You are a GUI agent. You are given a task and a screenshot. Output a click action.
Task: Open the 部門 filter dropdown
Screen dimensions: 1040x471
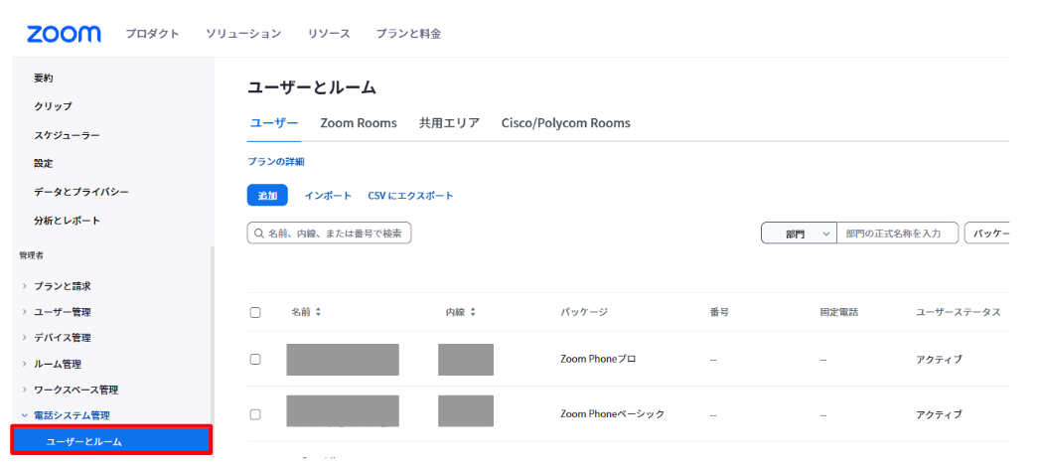tap(800, 234)
